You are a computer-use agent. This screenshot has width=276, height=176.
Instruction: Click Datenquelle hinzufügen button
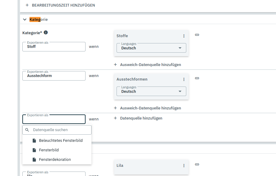[138, 118]
